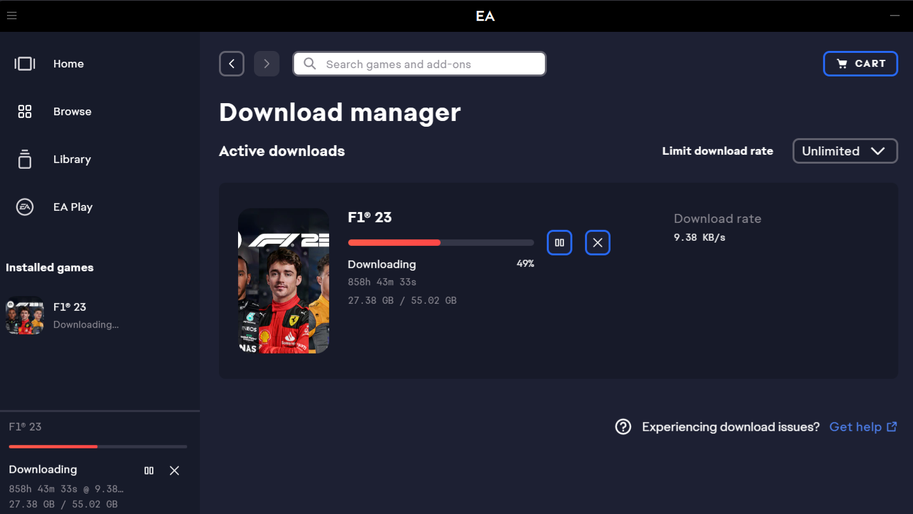Select F1 23 under Installed games
The width and height of the screenshot is (913, 514).
click(x=100, y=315)
